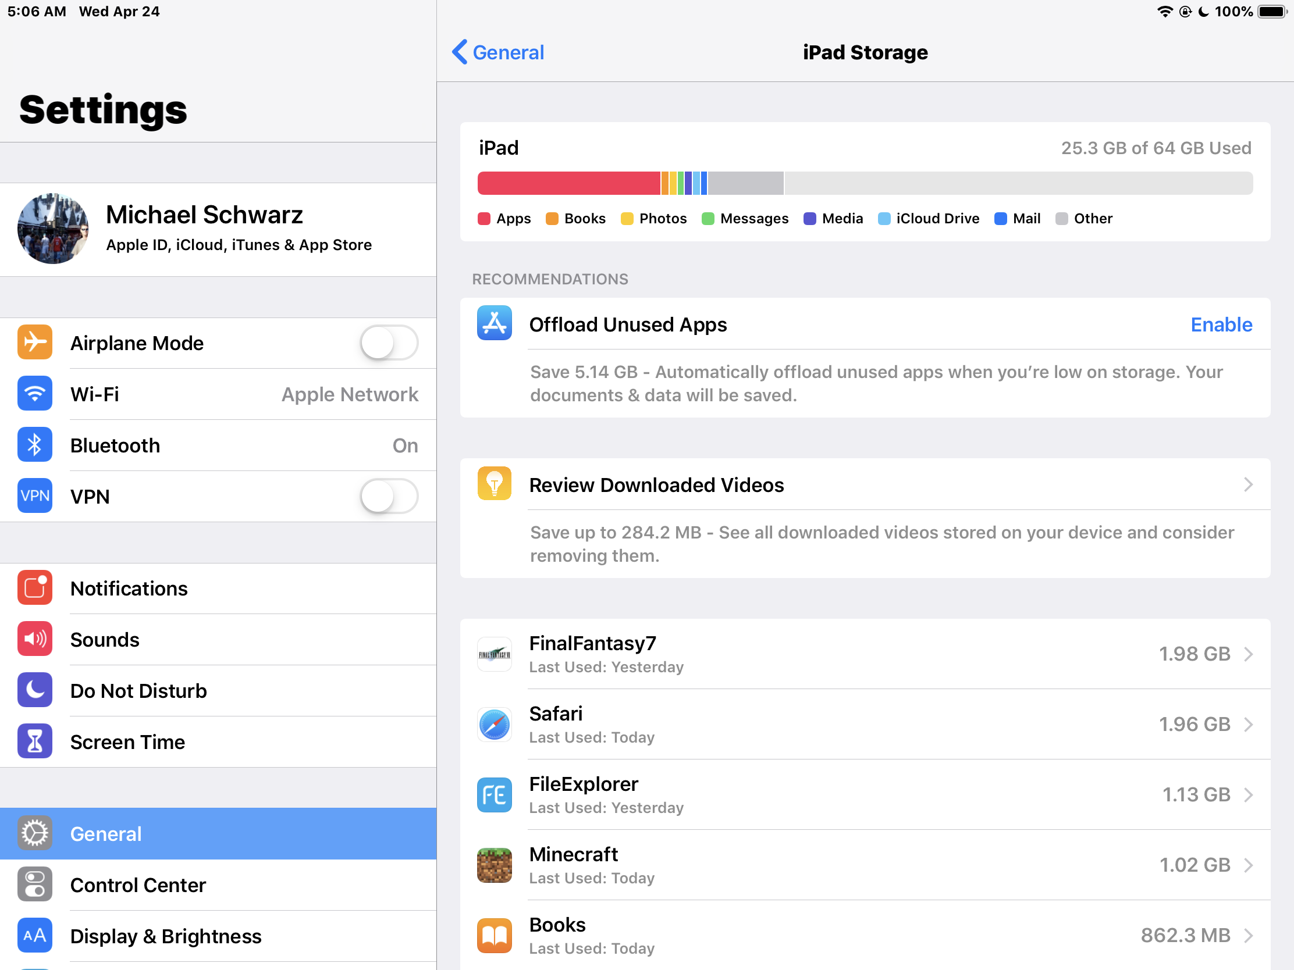Turn on the VPN switch
The height and width of the screenshot is (970, 1294).
389,497
